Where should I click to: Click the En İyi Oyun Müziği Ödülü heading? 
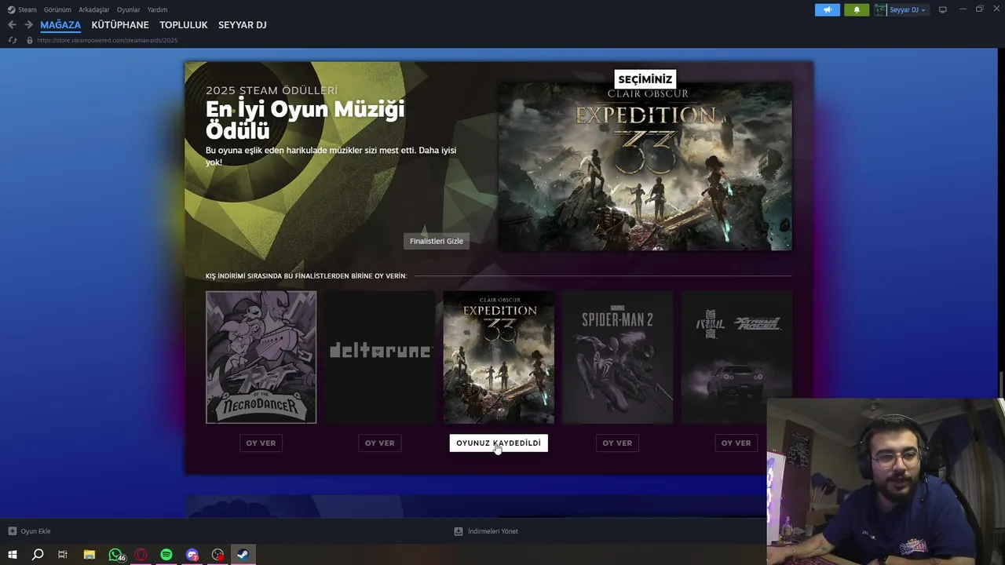[x=305, y=120]
